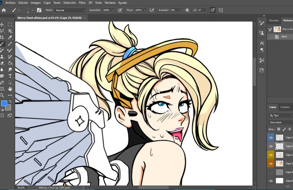Open the Opacidad slider arrow

coord(113,10)
